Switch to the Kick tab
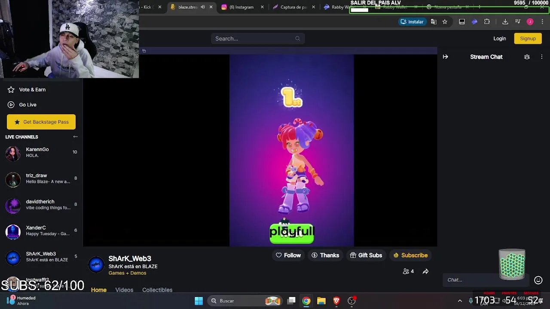Image resolution: width=550 pixels, height=309 pixels. [150, 7]
